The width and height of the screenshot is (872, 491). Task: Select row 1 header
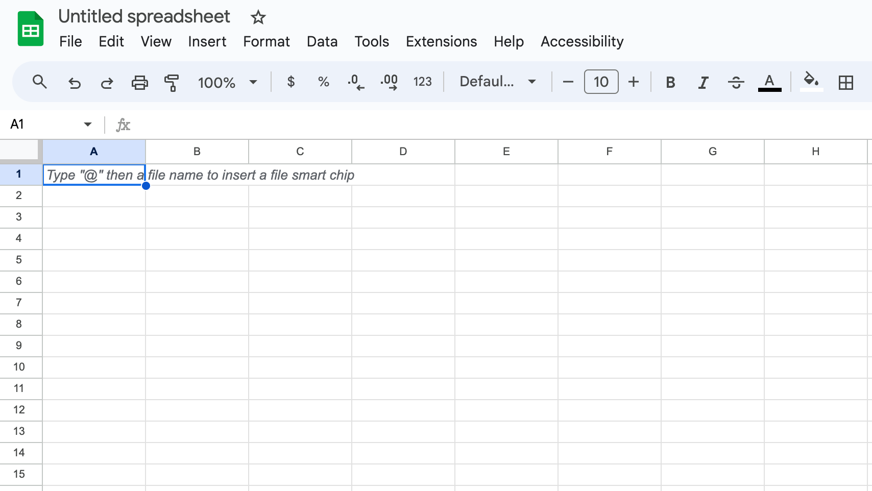point(20,175)
